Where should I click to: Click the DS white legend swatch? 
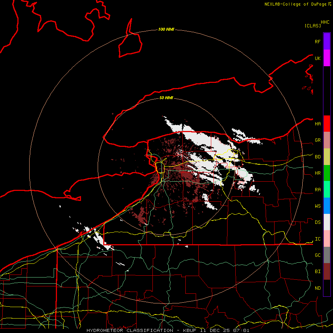[327, 222]
